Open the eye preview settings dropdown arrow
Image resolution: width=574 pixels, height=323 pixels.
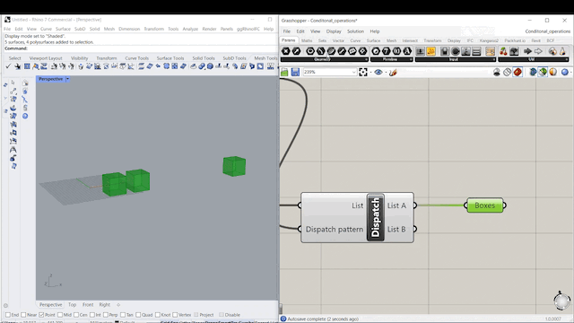coord(386,73)
